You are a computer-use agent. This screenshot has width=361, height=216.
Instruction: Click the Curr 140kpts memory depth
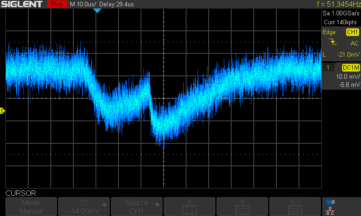(340, 22)
